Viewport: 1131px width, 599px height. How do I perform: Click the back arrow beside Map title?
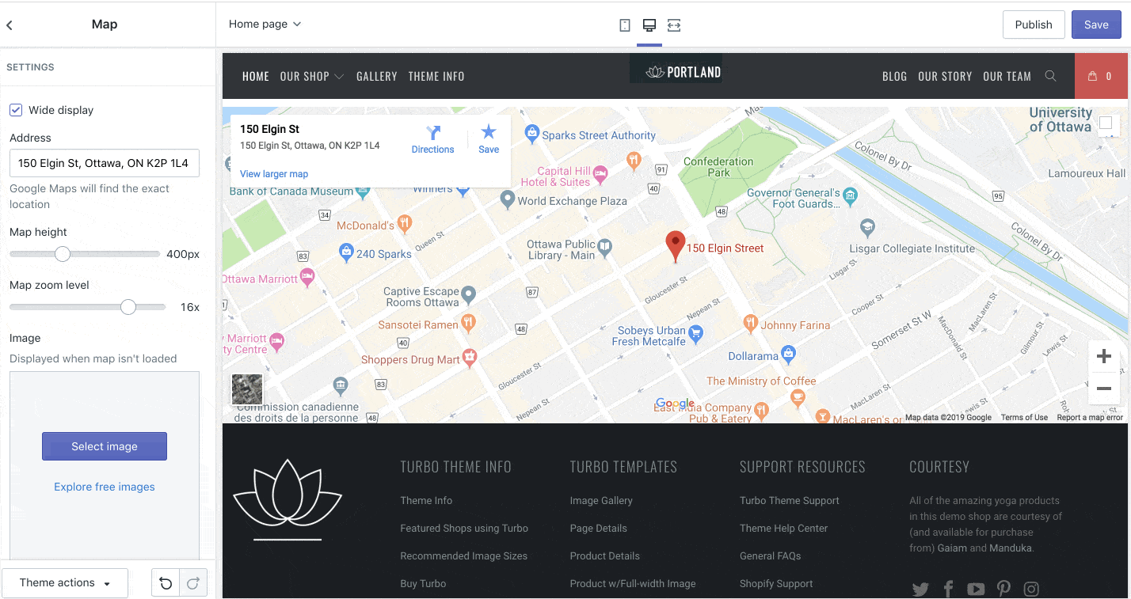coord(10,25)
